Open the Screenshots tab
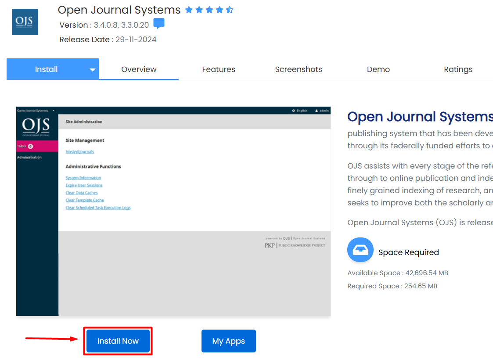This screenshot has height=359, width=493. [299, 69]
